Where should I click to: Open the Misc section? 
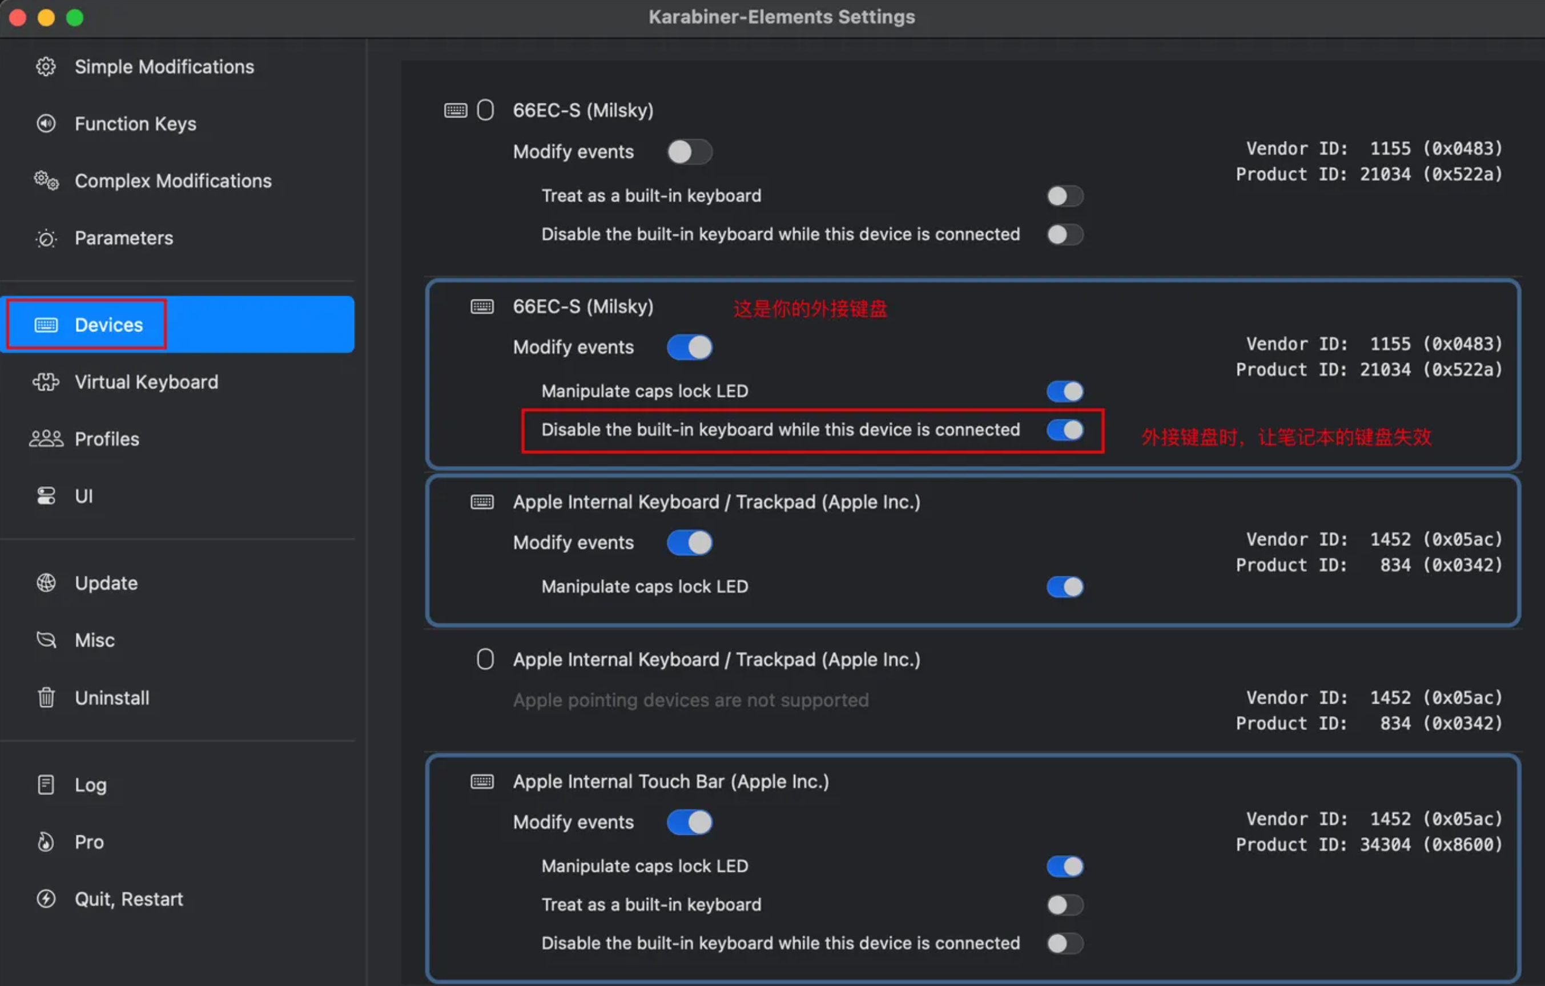point(94,640)
